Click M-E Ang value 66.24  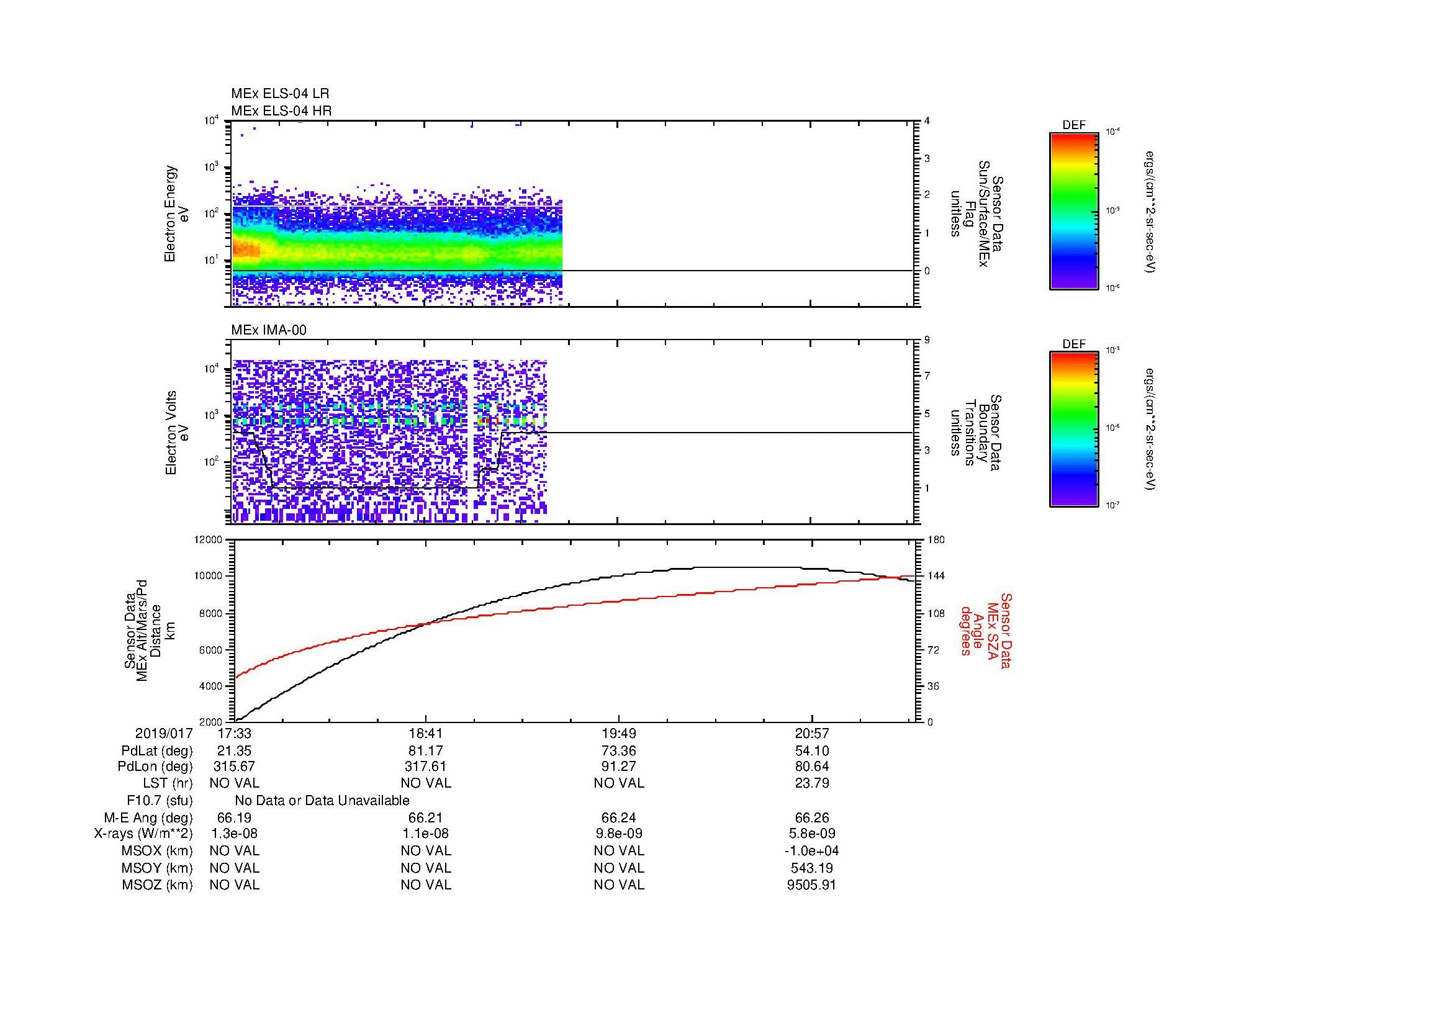point(619,817)
